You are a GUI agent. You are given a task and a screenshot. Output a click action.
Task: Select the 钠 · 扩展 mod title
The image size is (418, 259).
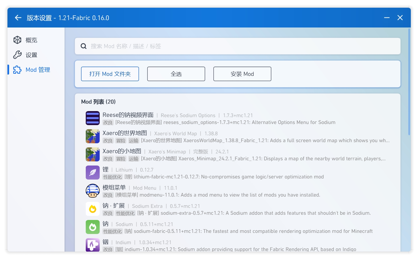click(x=114, y=206)
